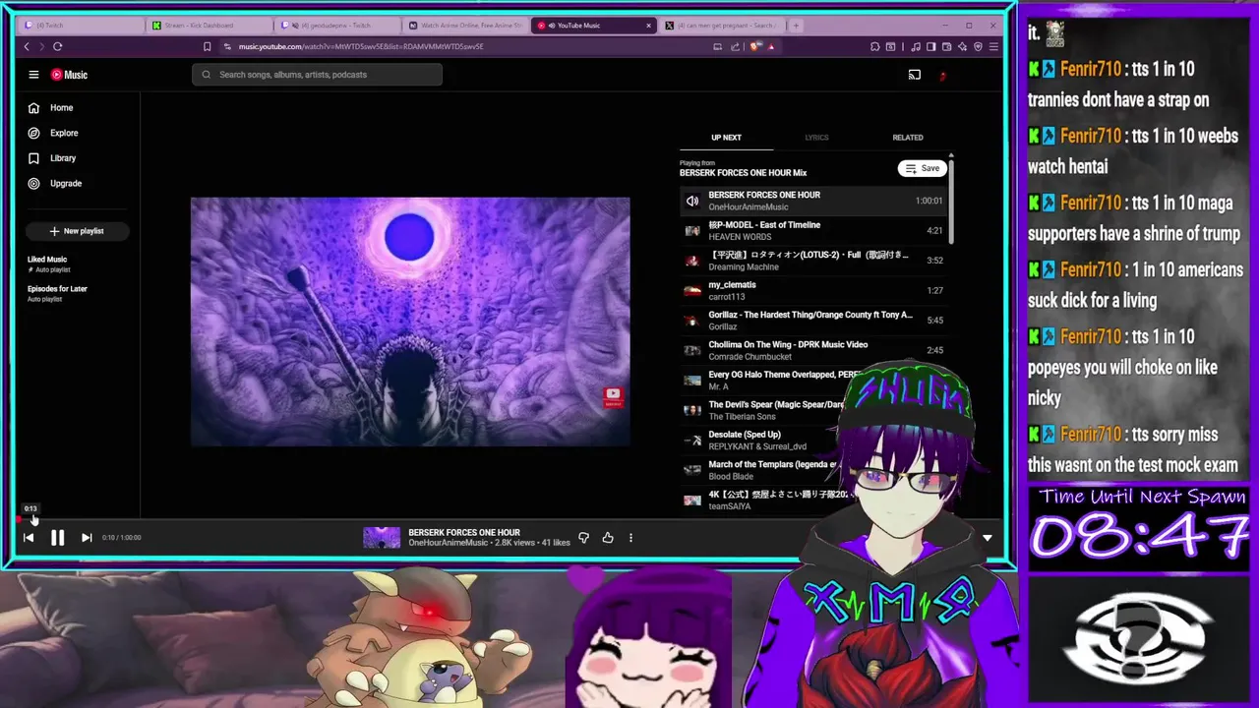Open the Liked Music playlist
Screen dimensions: 1259x708
[x=48, y=264]
